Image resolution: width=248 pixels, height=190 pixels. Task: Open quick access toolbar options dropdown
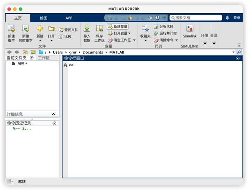point(164,18)
